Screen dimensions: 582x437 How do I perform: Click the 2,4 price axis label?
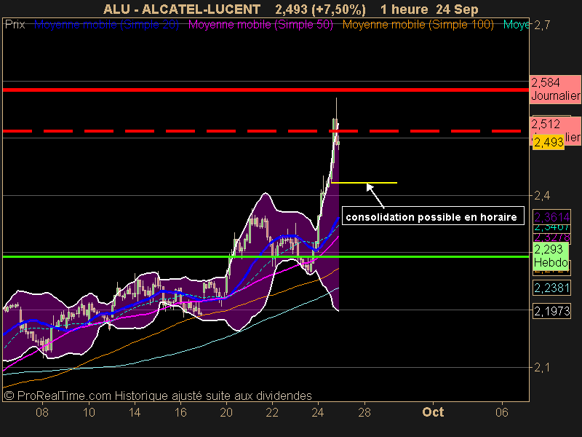pyautogui.click(x=542, y=195)
